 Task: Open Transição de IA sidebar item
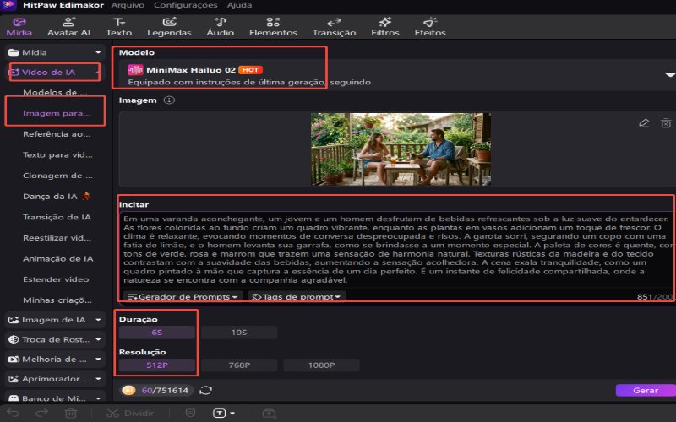57,217
